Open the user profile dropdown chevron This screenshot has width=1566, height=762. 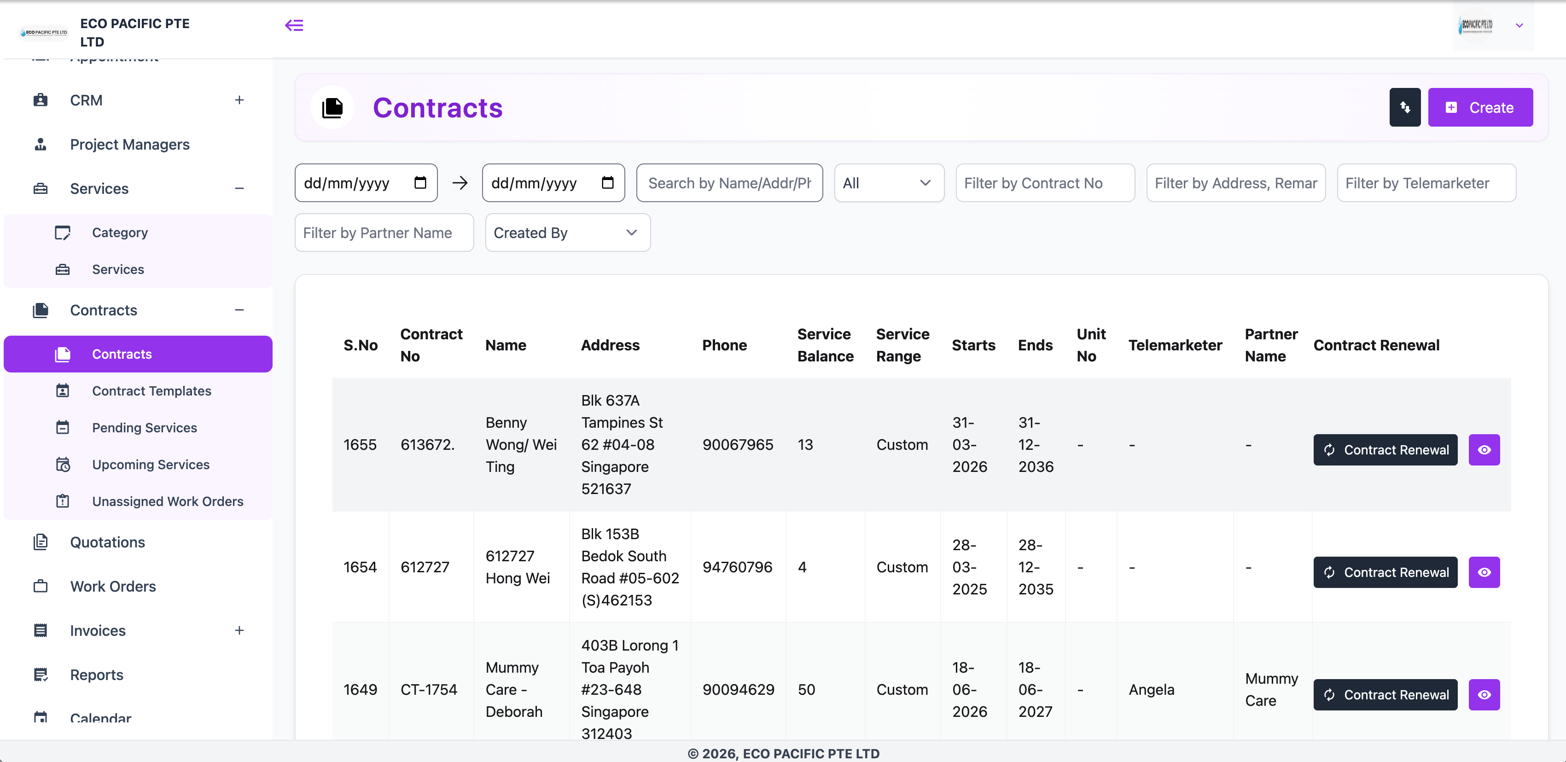pyautogui.click(x=1519, y=25)
